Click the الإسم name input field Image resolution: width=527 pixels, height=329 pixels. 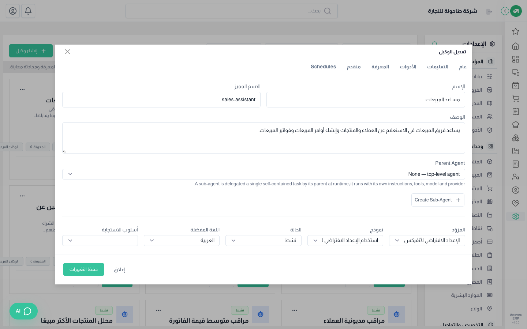tap(366, 100)
